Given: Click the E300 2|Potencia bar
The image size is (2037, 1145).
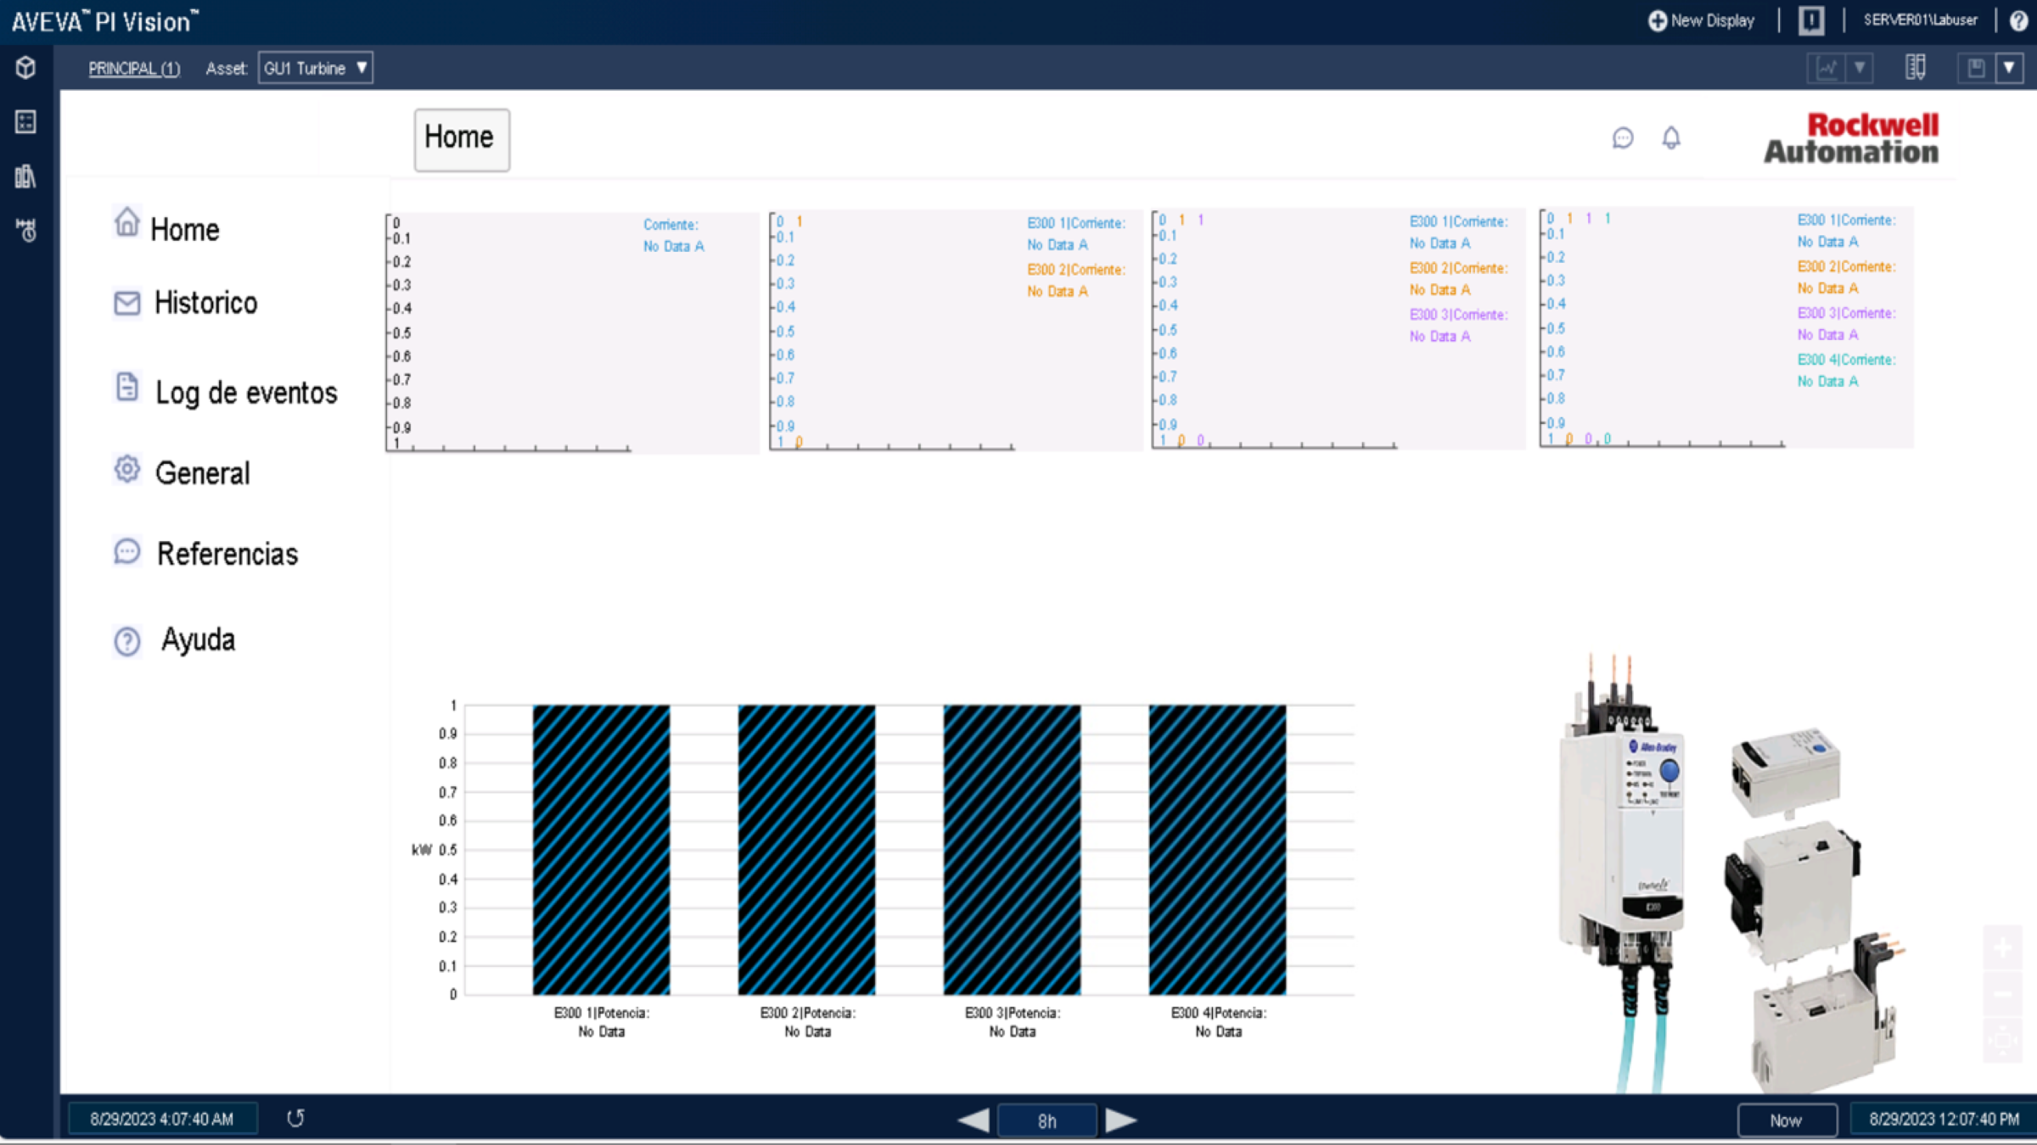Looking at the screenshot, I should point(806,850).
